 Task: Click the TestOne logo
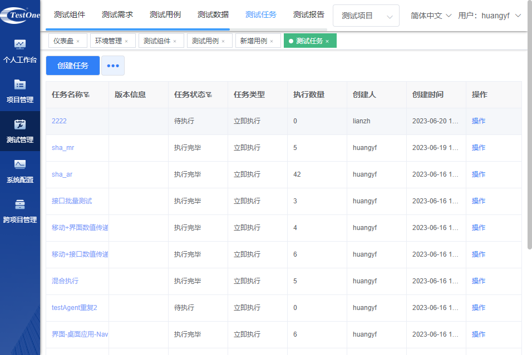pos(20,14)
